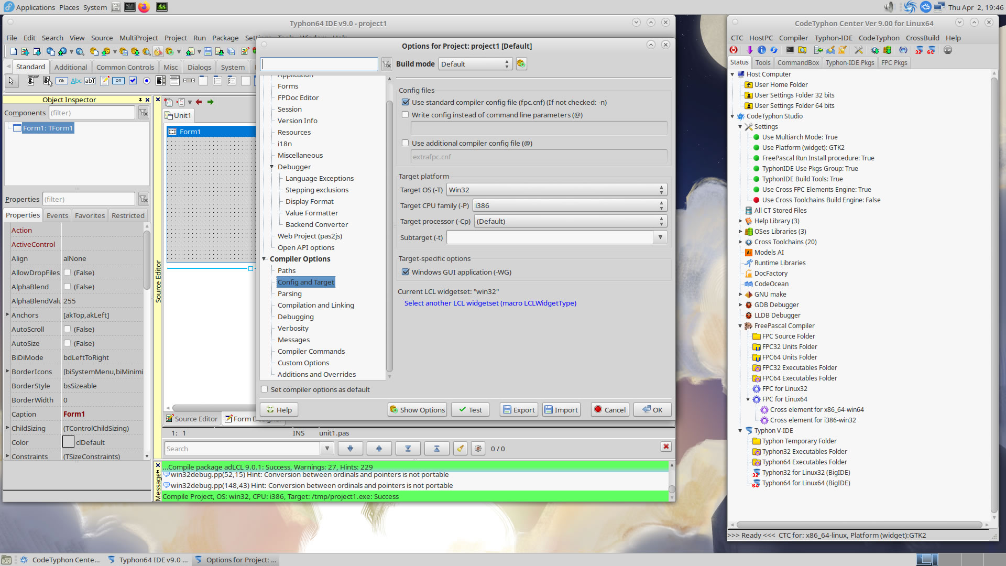The height and width of the screenshot is (566, 1006).
Task: Click the gray STOP icon in CodeTyphon Center
Action: (x=948, y=50)
